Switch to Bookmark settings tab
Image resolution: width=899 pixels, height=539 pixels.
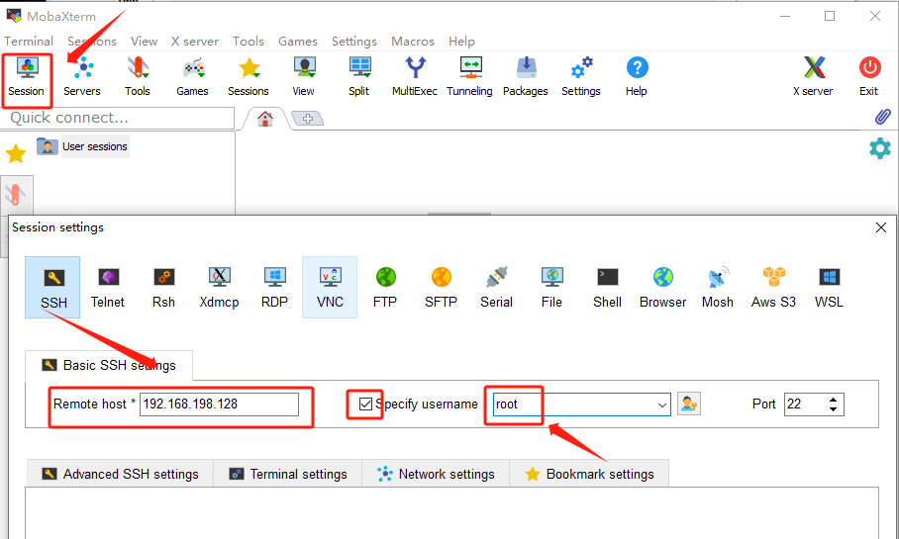[589, 474]
